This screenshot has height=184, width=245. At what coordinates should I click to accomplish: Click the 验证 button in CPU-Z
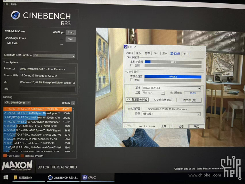[x=181, y=126]
